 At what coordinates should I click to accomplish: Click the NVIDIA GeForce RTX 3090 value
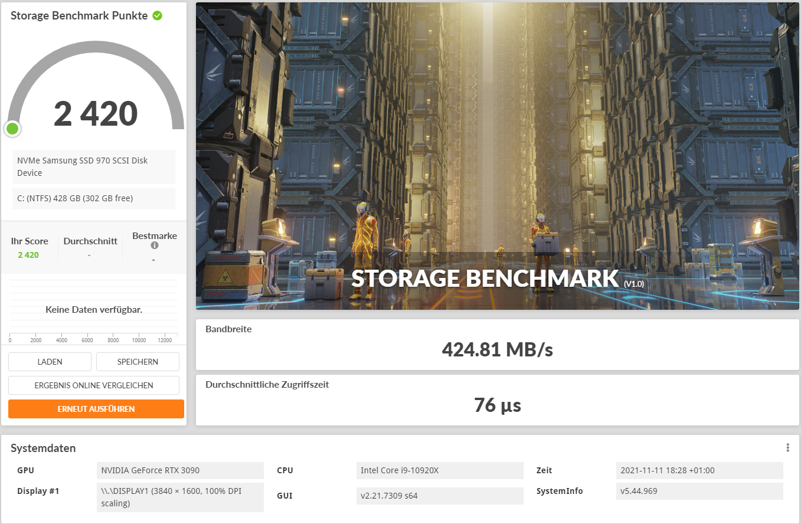click(180, 470)
